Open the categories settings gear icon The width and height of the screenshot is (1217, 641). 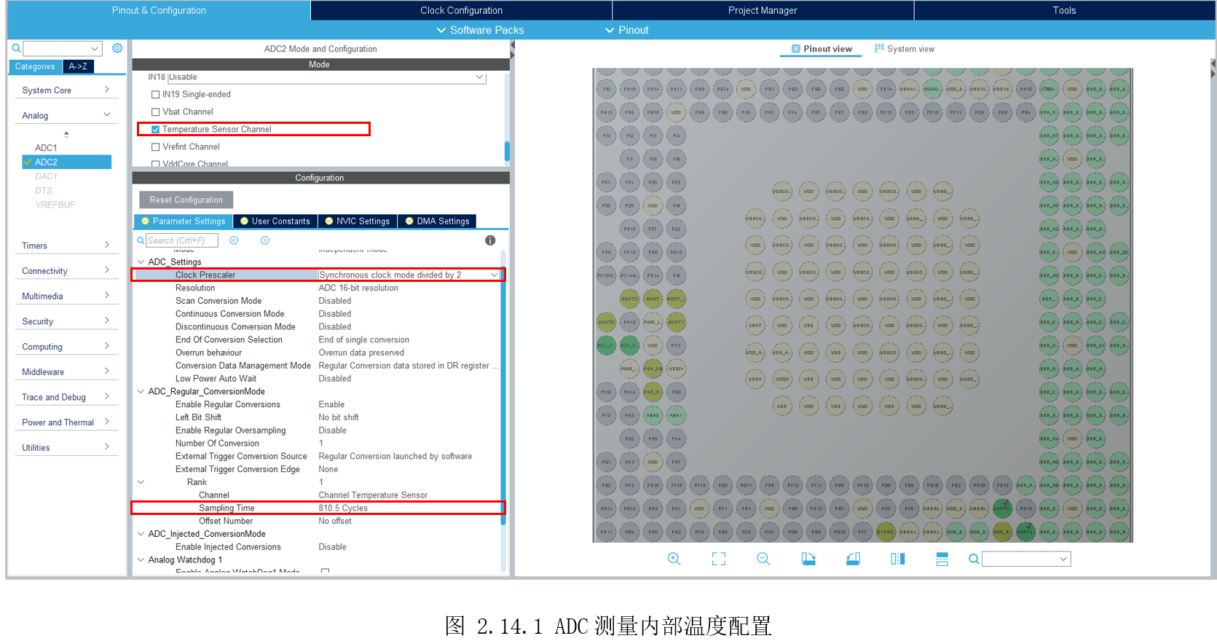(117, 48)
